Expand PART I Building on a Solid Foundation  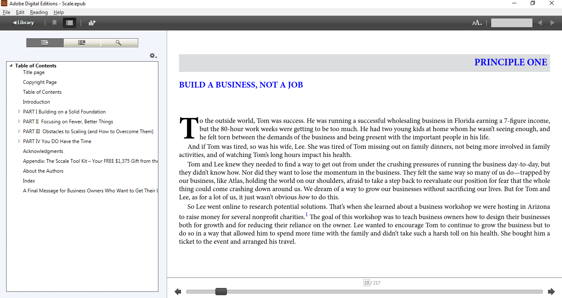point(19,111)
